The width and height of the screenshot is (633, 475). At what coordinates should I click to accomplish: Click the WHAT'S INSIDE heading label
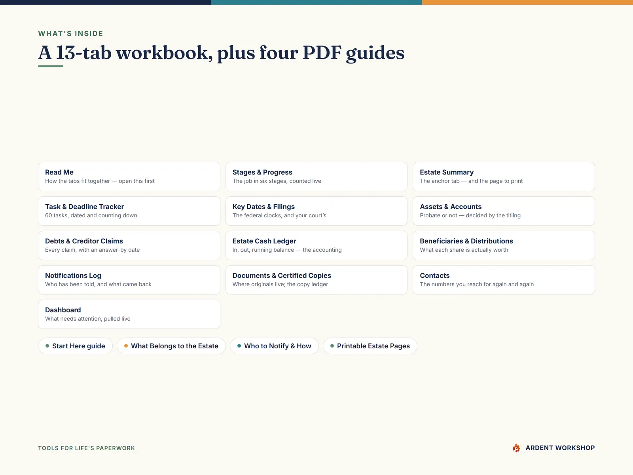[x=70, y=34]
